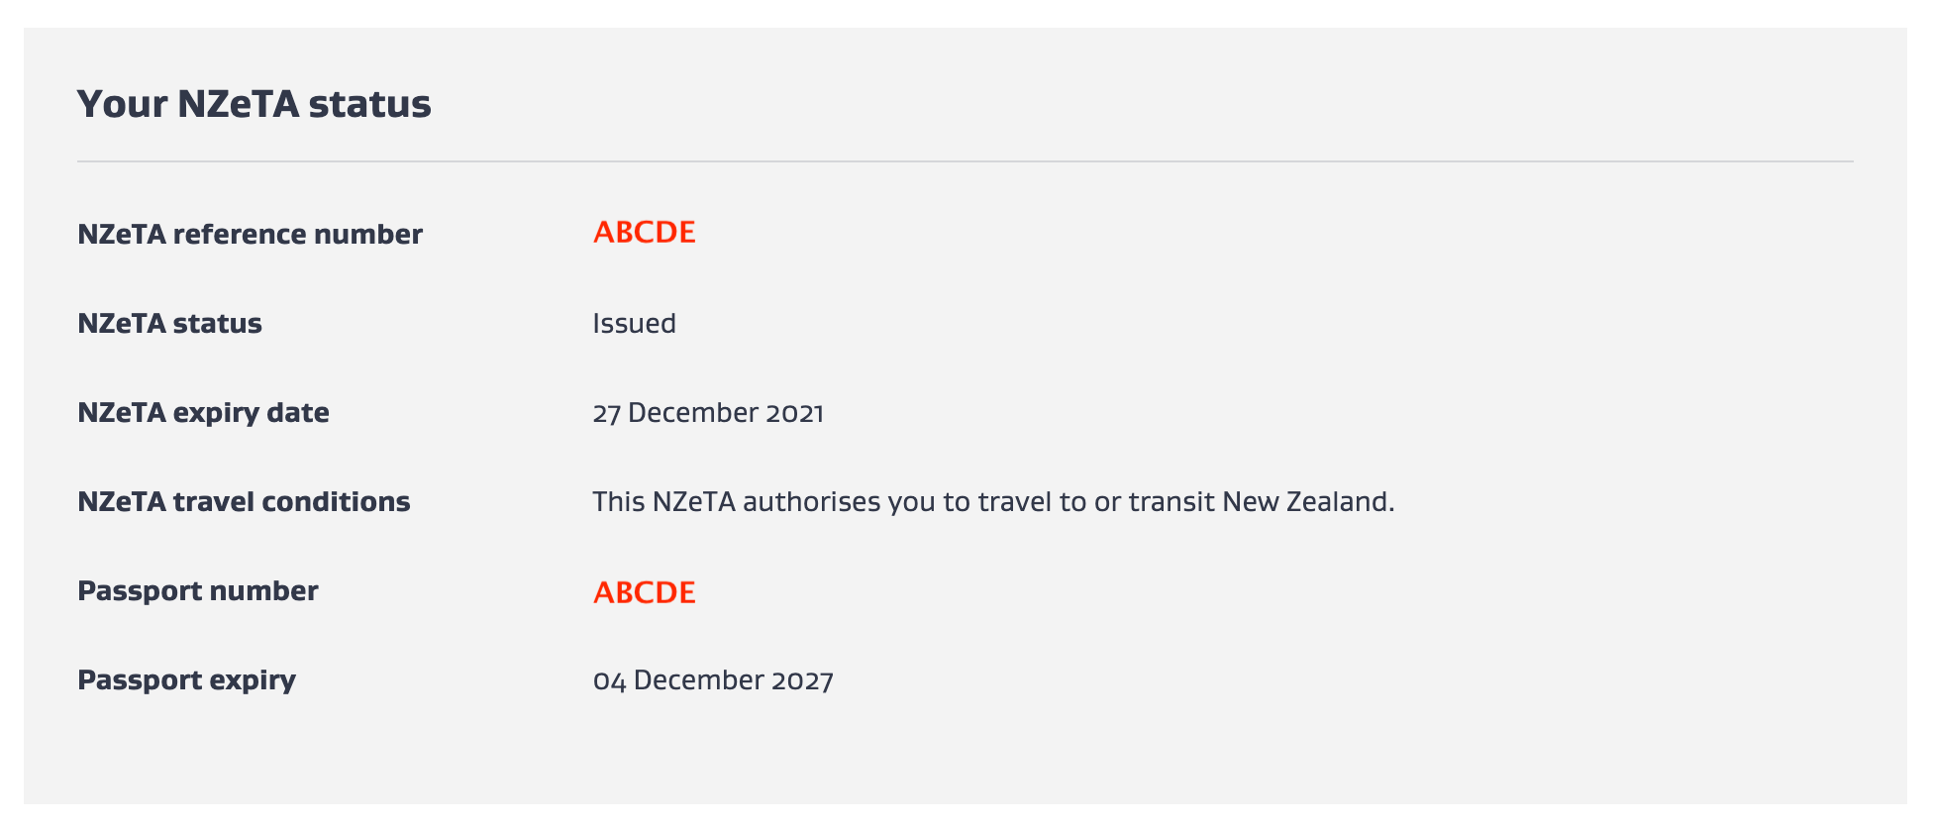Click the year "2021" in the NZeTA expiry date

click(794, 413)
